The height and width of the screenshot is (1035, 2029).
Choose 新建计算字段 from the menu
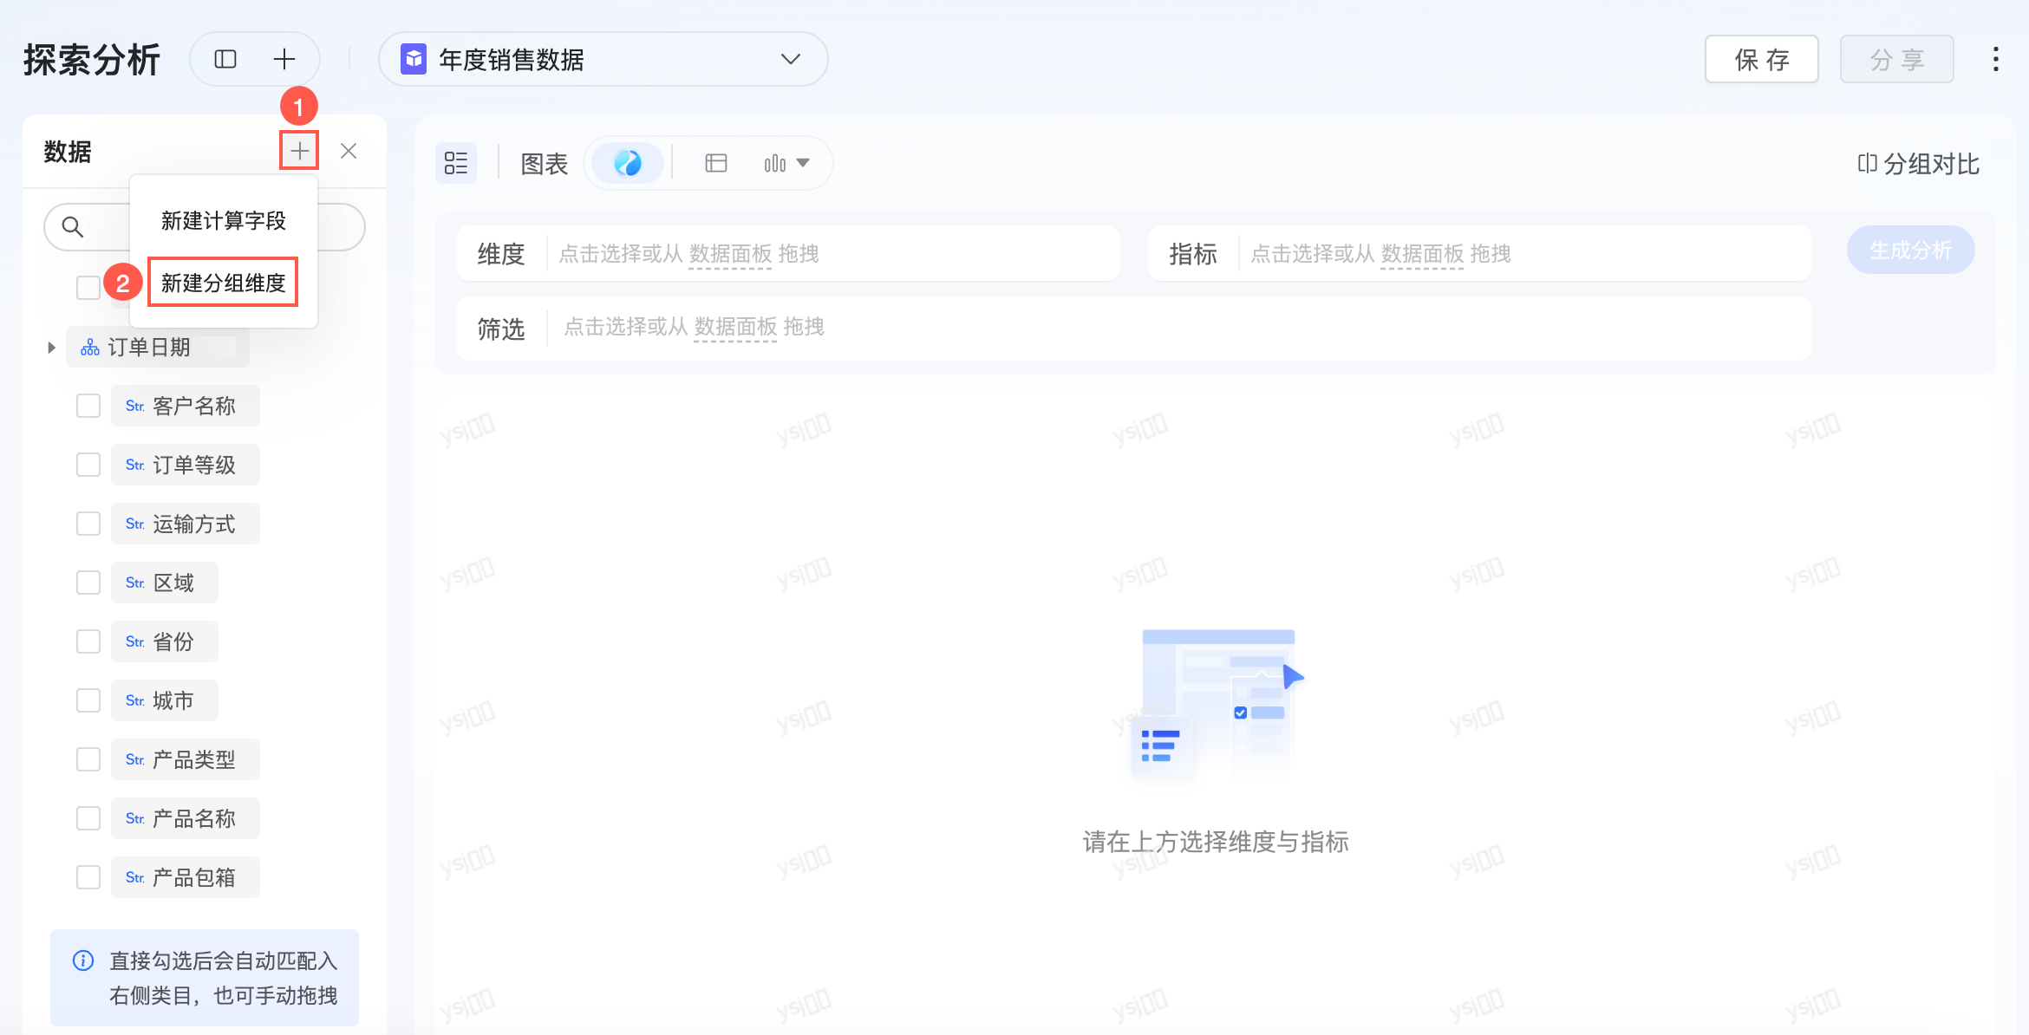point(224,220)
